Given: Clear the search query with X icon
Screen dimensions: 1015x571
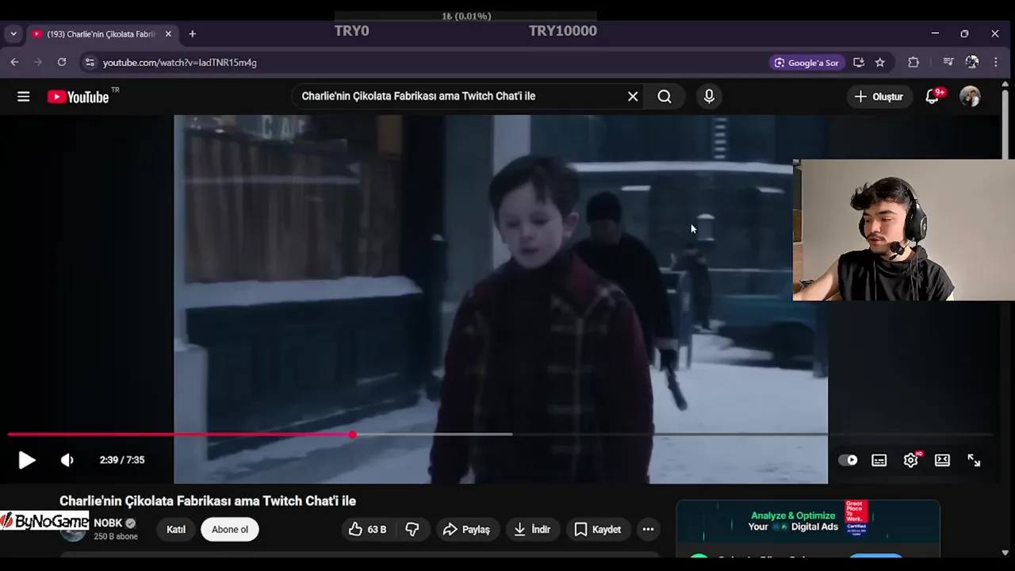Looking at the screenshot, I should (633, 96).
